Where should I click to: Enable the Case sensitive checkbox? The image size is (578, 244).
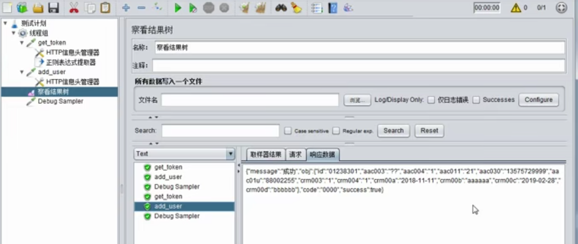(288, 131)
